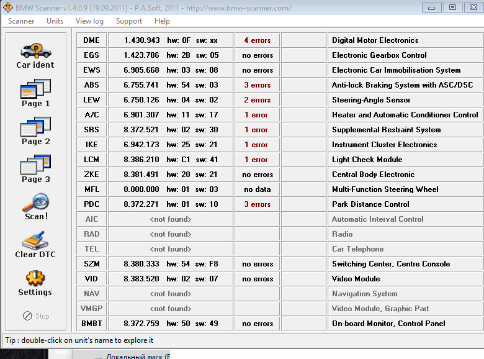This screenshot has height=359, width=484.
Task: Click the 'no data' cell for MFL
Action: 258,189
